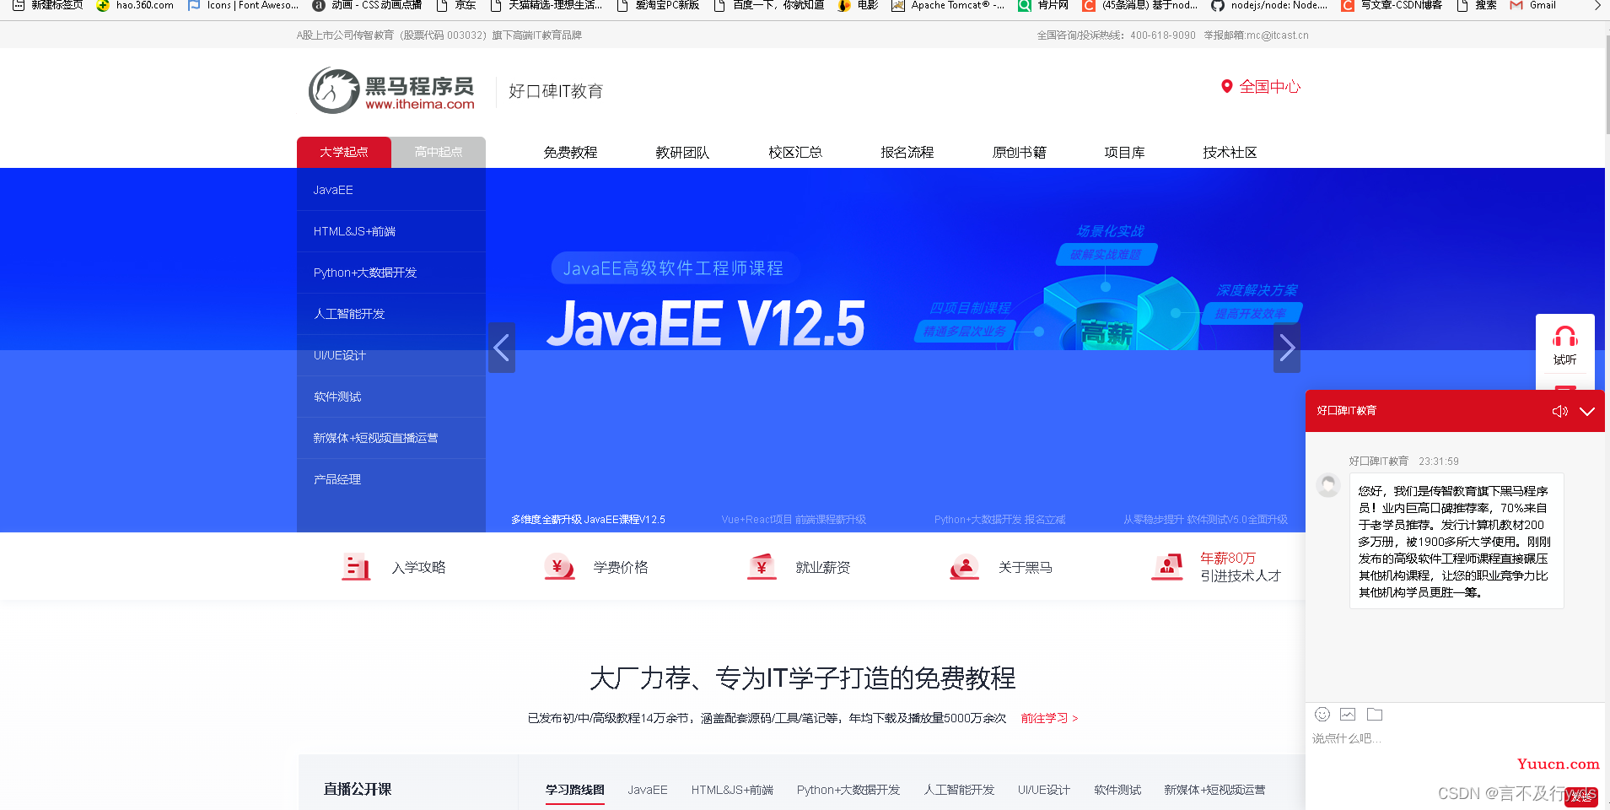Open the Gmail bookmark
Screen dimensions: 1610x810
pos(1533,5)
